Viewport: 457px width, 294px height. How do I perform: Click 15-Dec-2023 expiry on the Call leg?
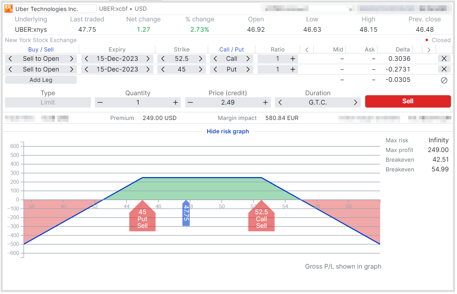coord(117,59)
